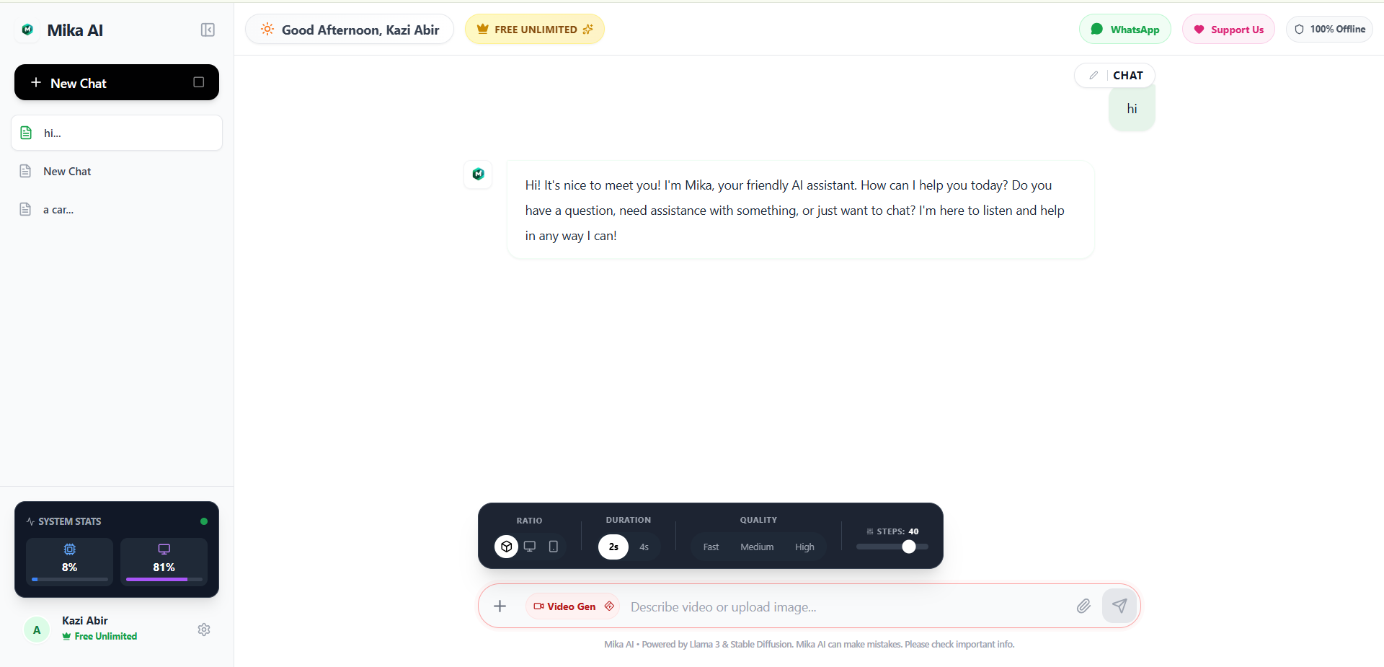
Task: Select the landscape monitor ratio
Action: 530,547
